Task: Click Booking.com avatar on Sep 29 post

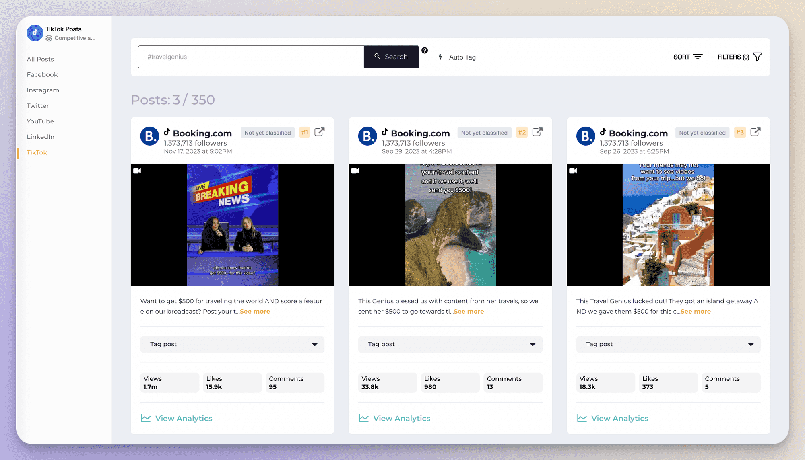Action: pyautogui.click(x=367, y=136)
